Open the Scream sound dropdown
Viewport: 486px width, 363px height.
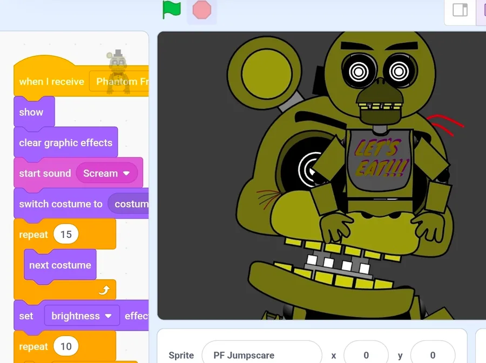point(106,173)
